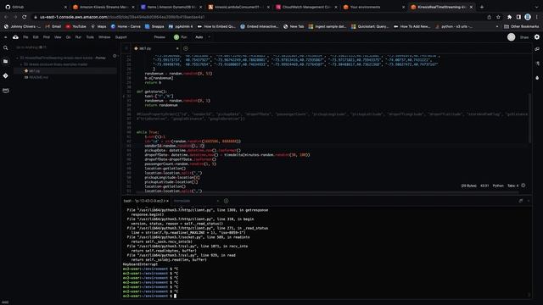
Task: Open a new browser tab
Action: [x=482, y=7]
